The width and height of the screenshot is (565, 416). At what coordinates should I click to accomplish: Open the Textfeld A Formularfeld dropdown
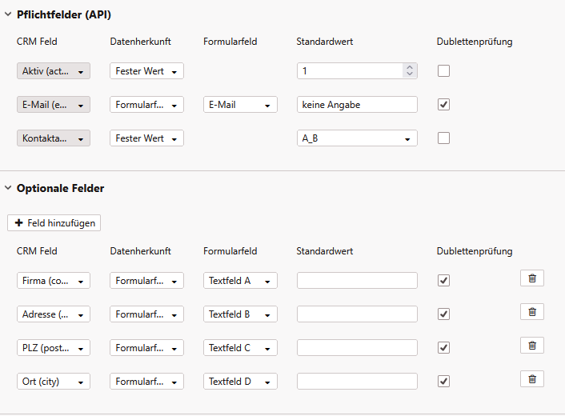(x=240, y=281)
